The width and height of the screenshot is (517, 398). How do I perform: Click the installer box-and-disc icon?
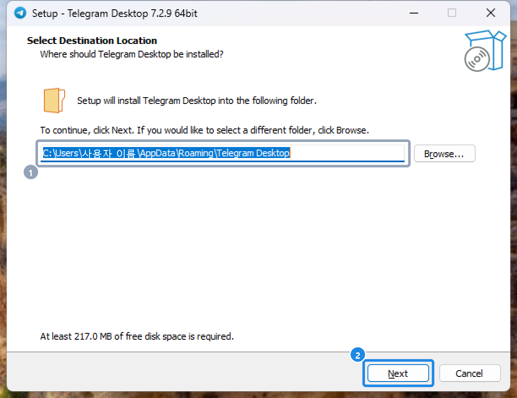click(485, 51)
